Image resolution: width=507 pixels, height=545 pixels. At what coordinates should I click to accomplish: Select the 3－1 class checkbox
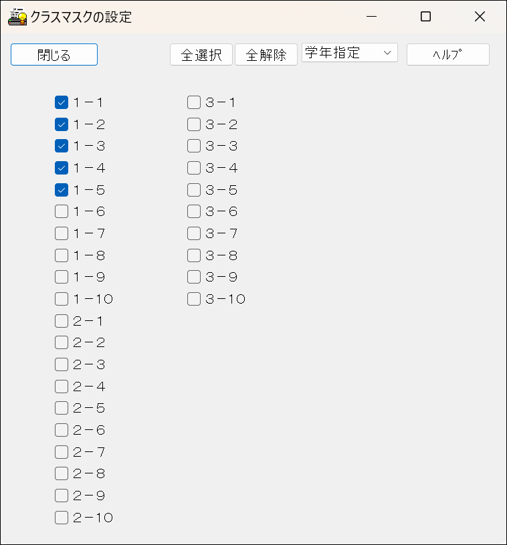[194, 102]
